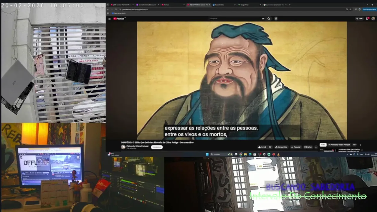This screenshot has width=377, height=212.
Task: Open the Chrome apps grid in the bookmarks bar
Action: coord(108,13)
